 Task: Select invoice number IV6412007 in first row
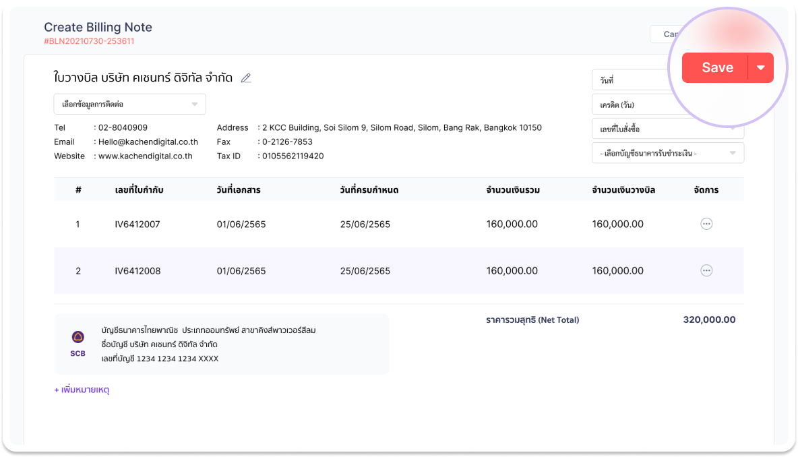click(x=137, y=224)
